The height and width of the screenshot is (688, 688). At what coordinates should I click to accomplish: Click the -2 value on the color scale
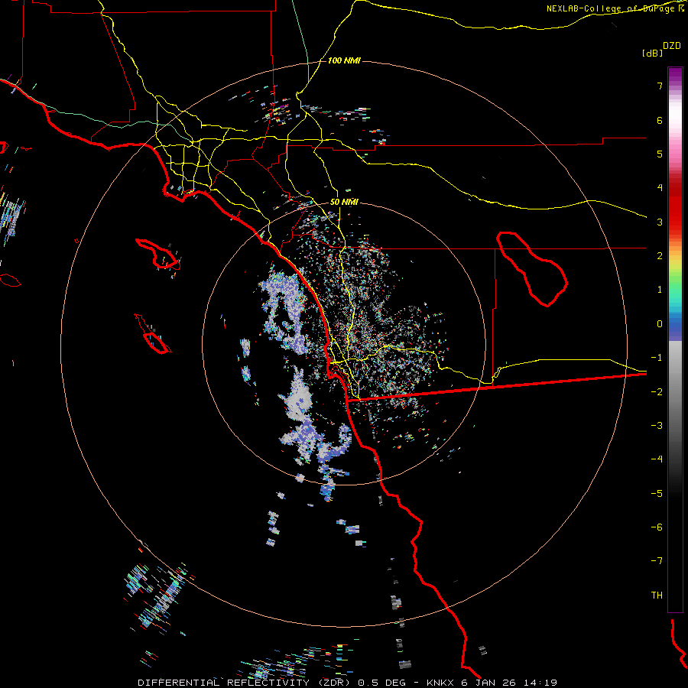coord(657,392)
